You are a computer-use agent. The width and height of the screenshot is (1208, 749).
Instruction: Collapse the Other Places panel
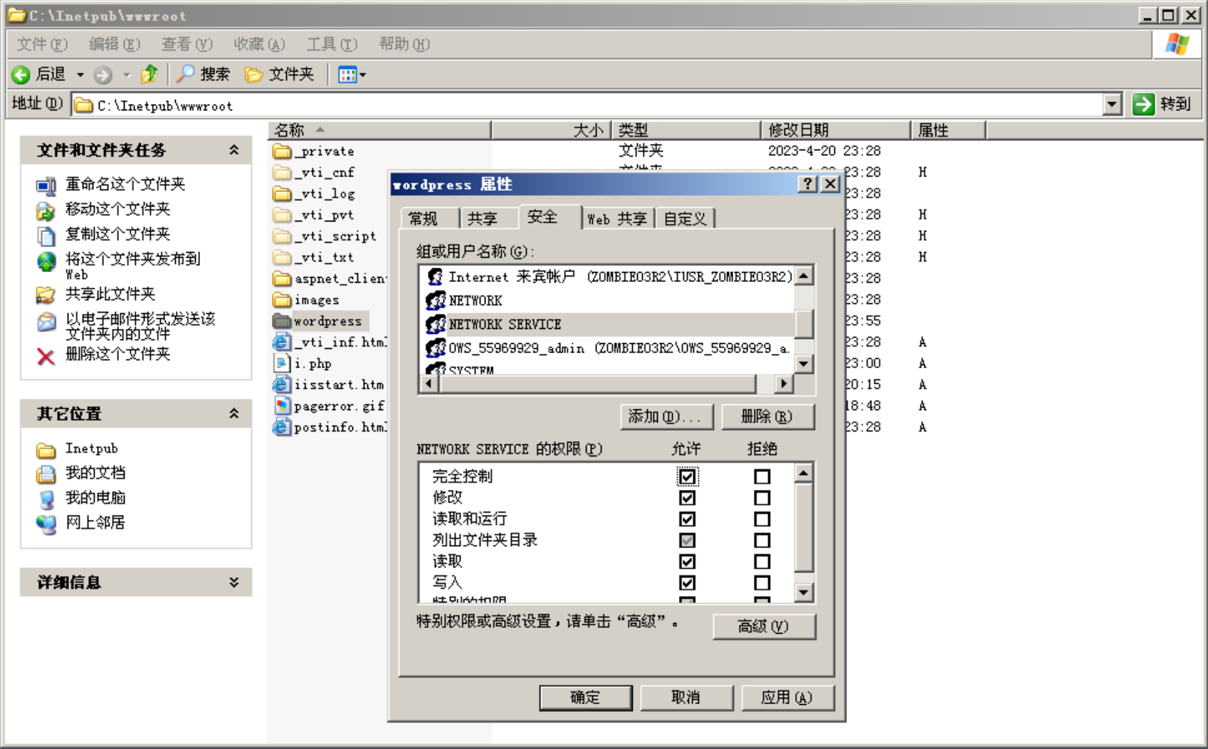(x=233, y=413)
